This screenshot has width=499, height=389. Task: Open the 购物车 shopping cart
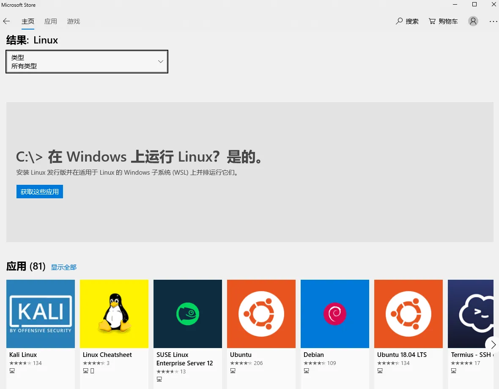coord(443,21)
